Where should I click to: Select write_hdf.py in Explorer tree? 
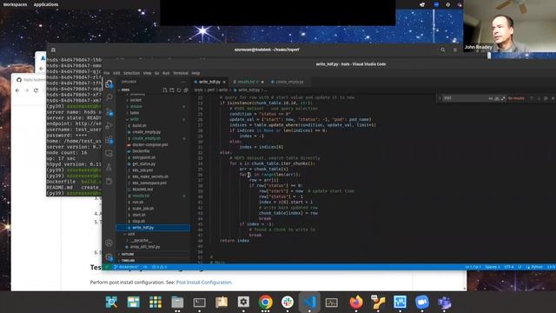pos(153,228)
